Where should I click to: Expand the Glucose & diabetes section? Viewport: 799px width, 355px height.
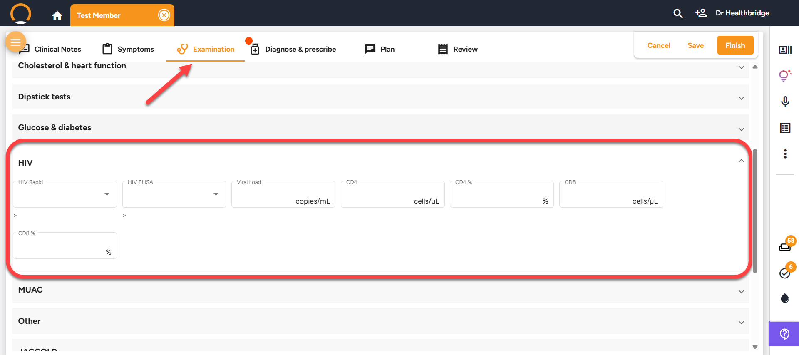(380, 128)
